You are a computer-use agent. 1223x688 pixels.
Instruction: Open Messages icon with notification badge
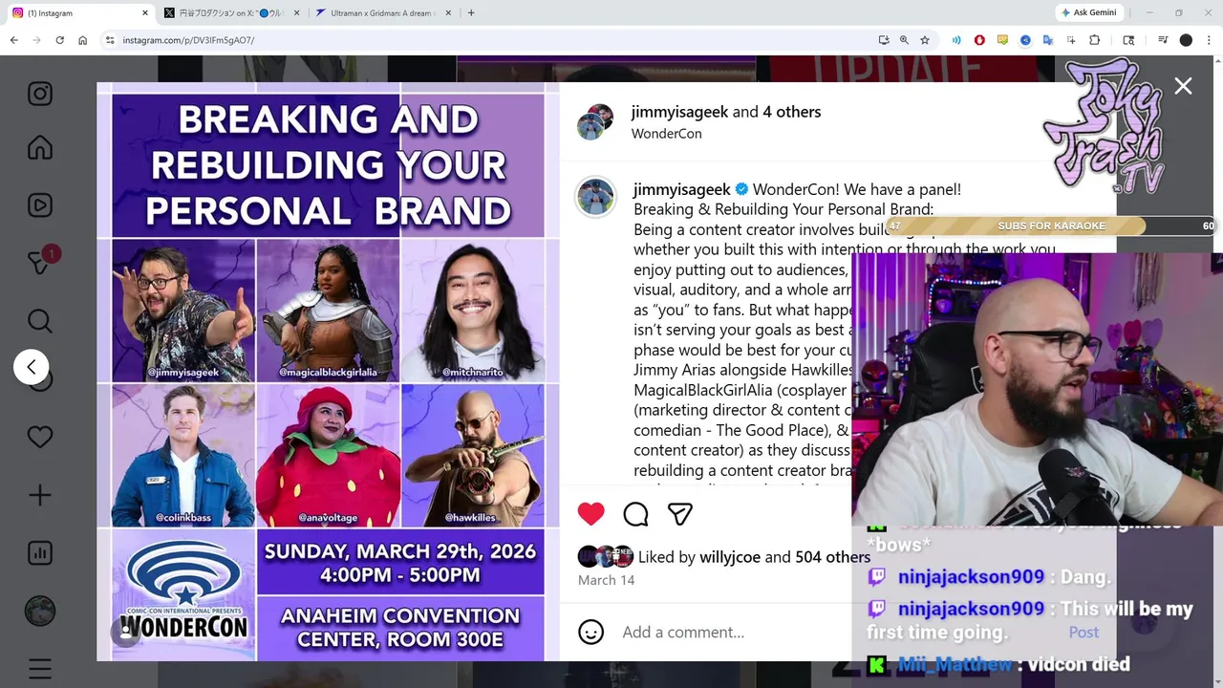coord(40,261)
